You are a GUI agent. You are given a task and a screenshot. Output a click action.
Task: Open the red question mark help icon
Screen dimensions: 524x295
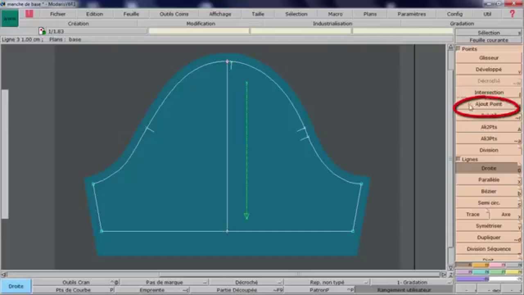pyautogui.click(x=512, y=14)
